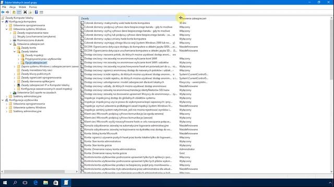This screenshot has height=187, width=334.
Task: Expand Ustawienia oprogramowania under Konfiguracja komputera
Action: [7, 25]
